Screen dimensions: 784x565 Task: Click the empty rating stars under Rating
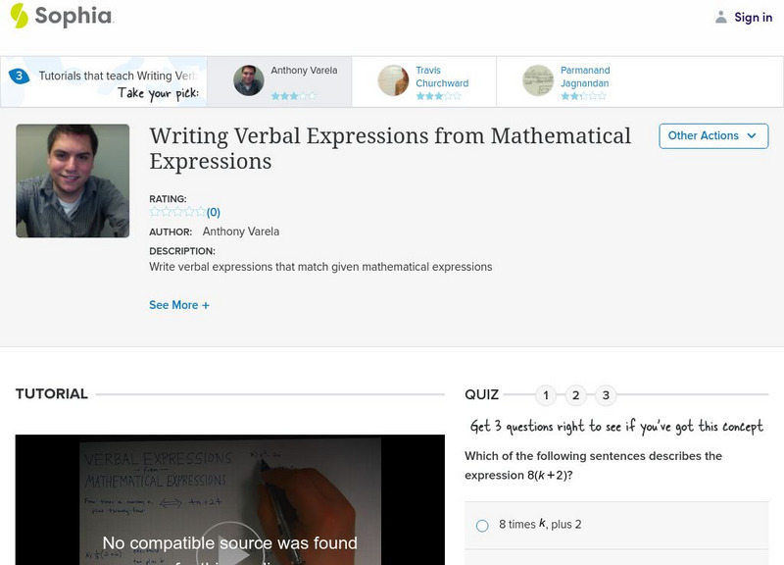[177, 212]
